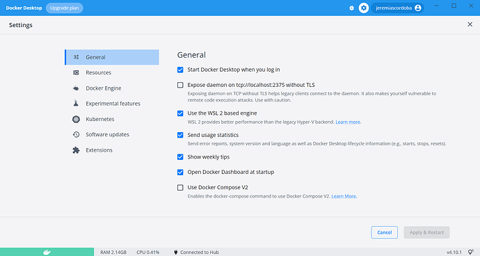Click the Resources sidebar icon

click(x=77, y=72)
